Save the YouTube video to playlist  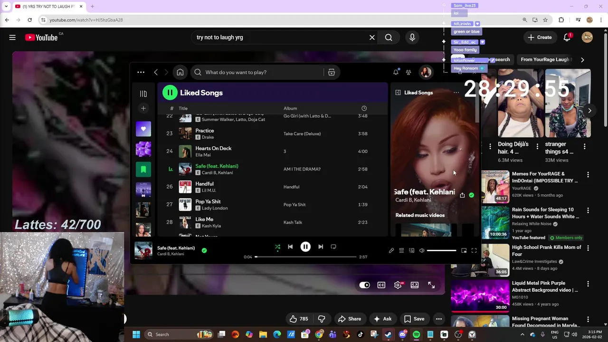click(x=414, y=319)
